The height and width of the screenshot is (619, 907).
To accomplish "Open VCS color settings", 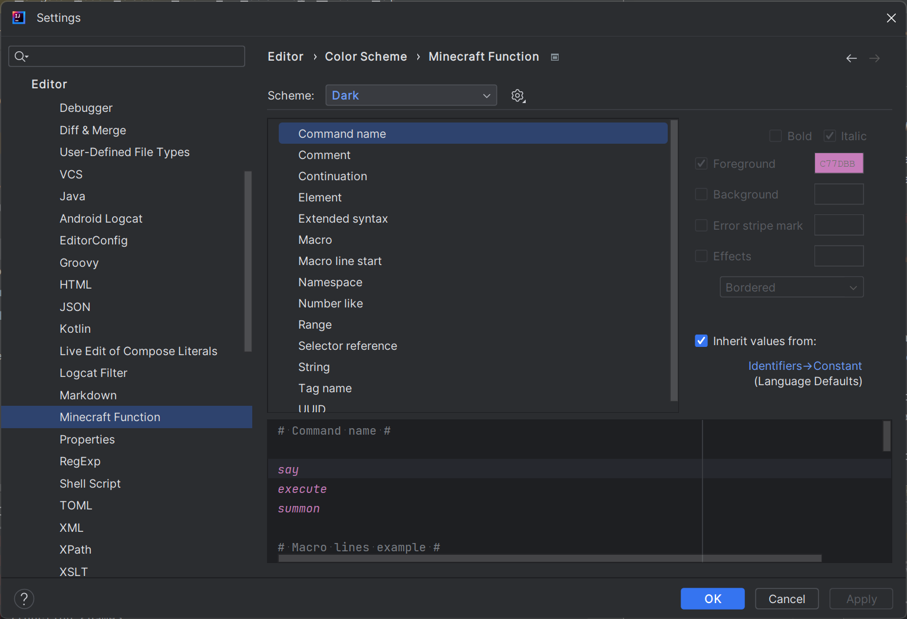I will 71,174.
